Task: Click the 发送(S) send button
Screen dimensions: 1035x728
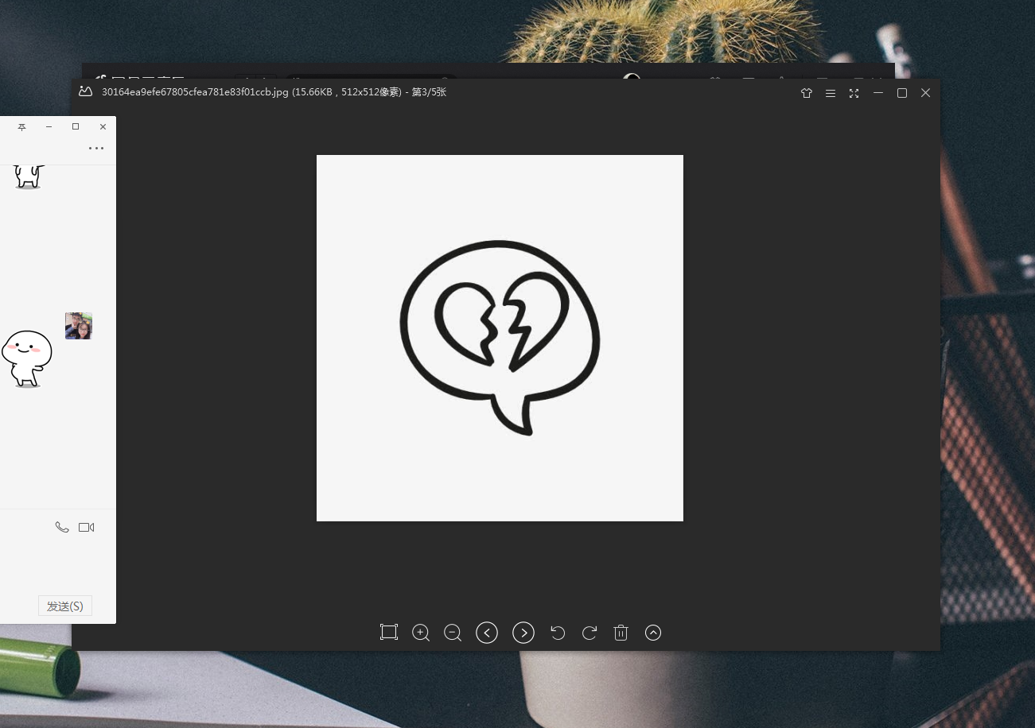Action: [65, 606]
